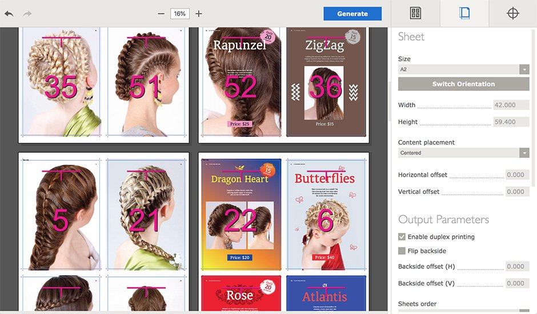The height and width of the screenshot is (314, 537).
Task: Toggle Flip backside checkbox
Action: point(402,251)
